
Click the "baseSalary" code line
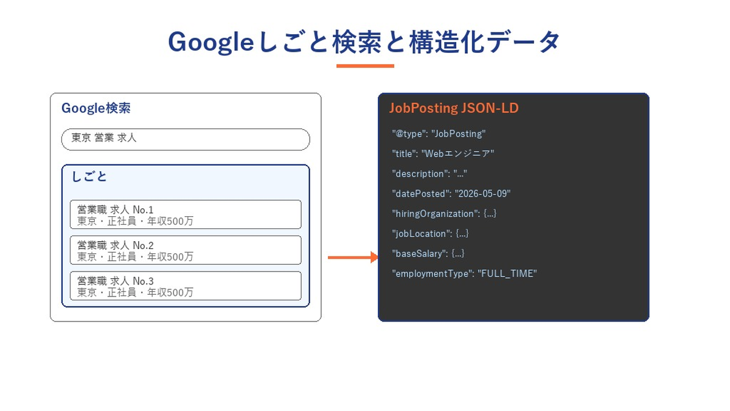pos(428,253)
